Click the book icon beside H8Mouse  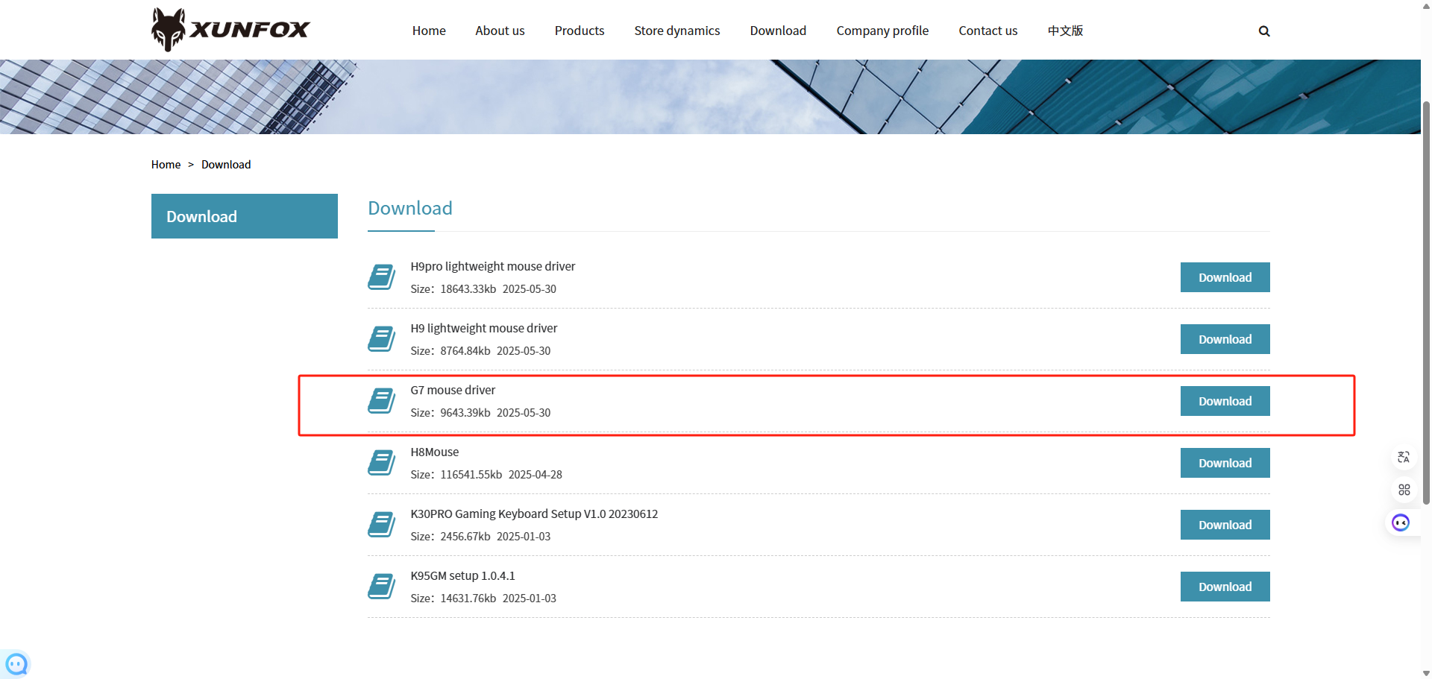pyautogui.click(x=382, y=462)
